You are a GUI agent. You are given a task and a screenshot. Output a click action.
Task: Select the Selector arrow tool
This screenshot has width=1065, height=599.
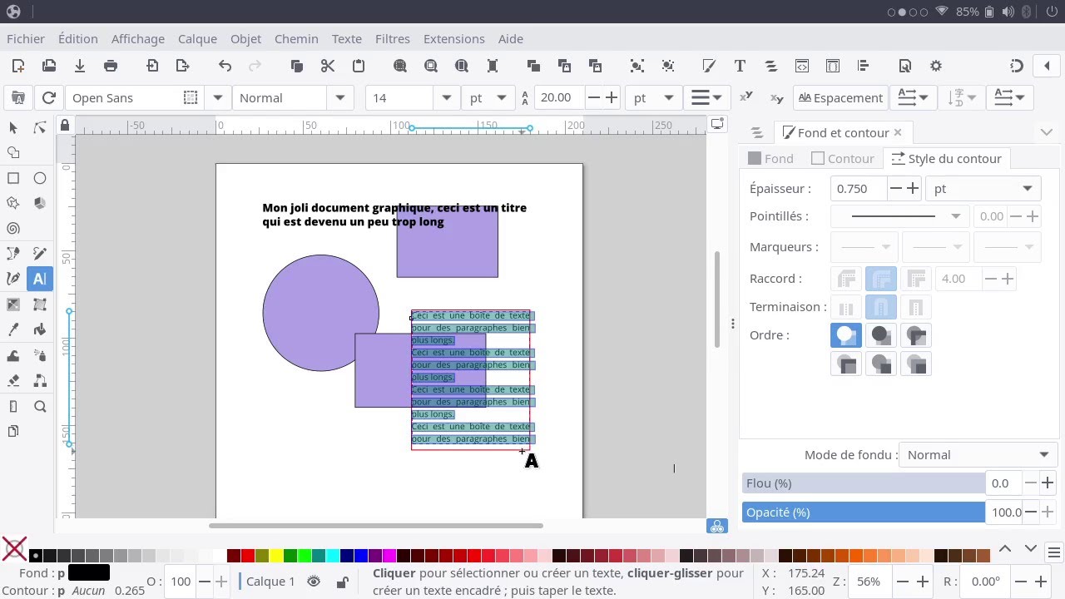[x=13, y=127]
